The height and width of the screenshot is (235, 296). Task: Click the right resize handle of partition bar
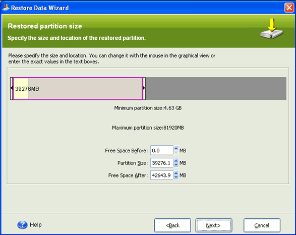(x=144, y=88)
